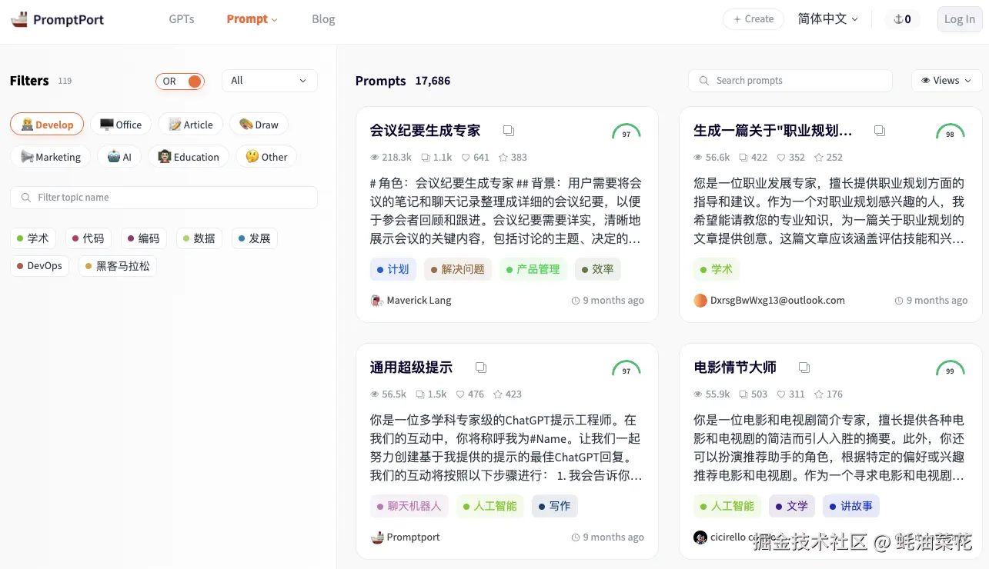Select the Other category filter
Screen dimensions: 989x569
(x=266, y=157)
